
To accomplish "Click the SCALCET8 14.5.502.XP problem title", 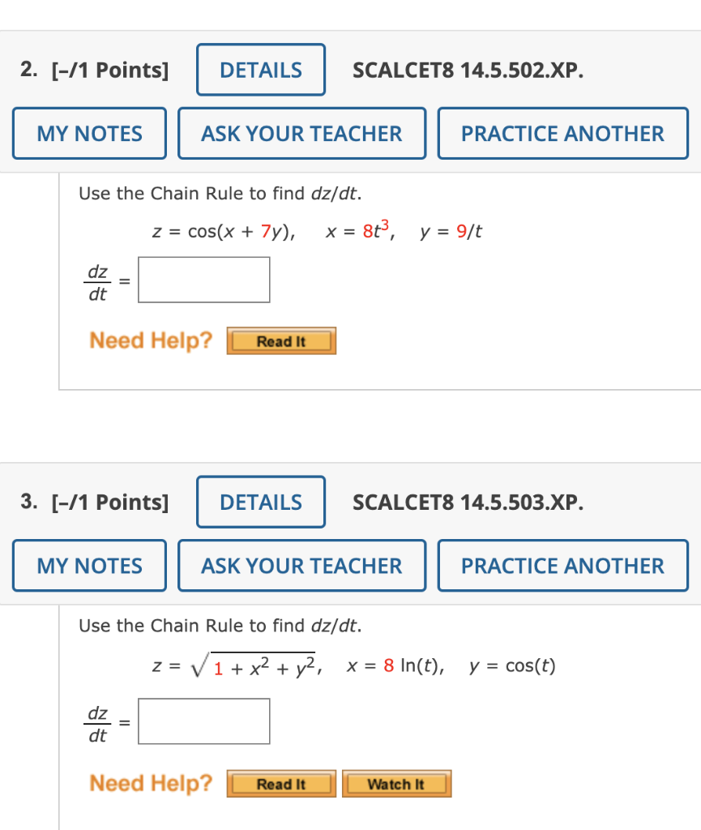I will pos(468,70).
